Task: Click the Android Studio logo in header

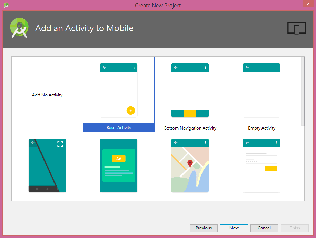Action: 19,28
